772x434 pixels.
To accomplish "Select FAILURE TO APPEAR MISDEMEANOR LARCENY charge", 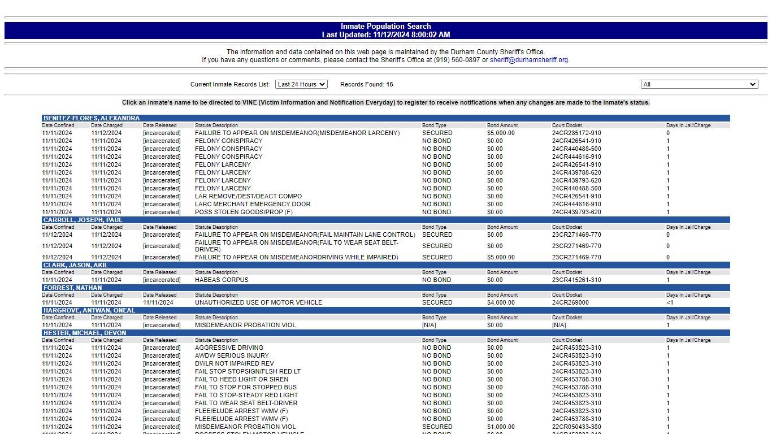I will (x=297, y=133).
